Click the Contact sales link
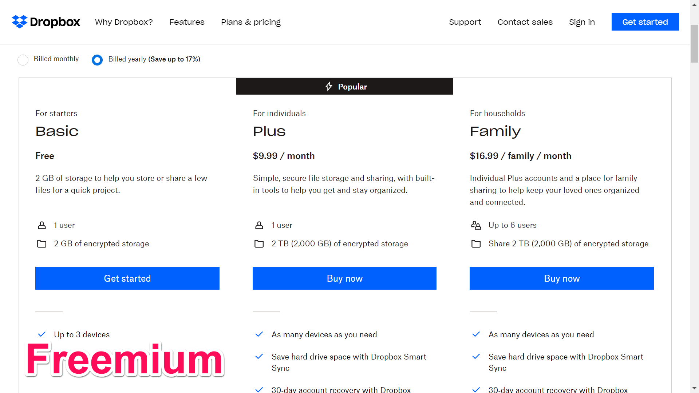Viewport: 699px width, 393px height. coord(525,22)
